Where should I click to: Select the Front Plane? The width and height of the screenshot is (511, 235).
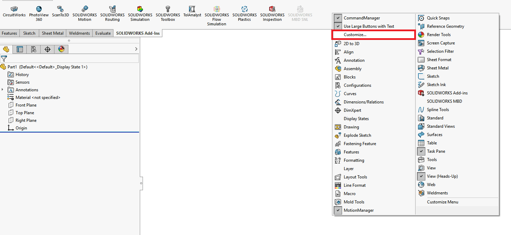(x=22, y=105)
